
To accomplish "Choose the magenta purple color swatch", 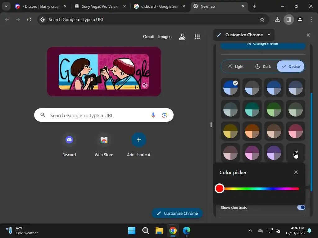I will [x=252, y=153].
